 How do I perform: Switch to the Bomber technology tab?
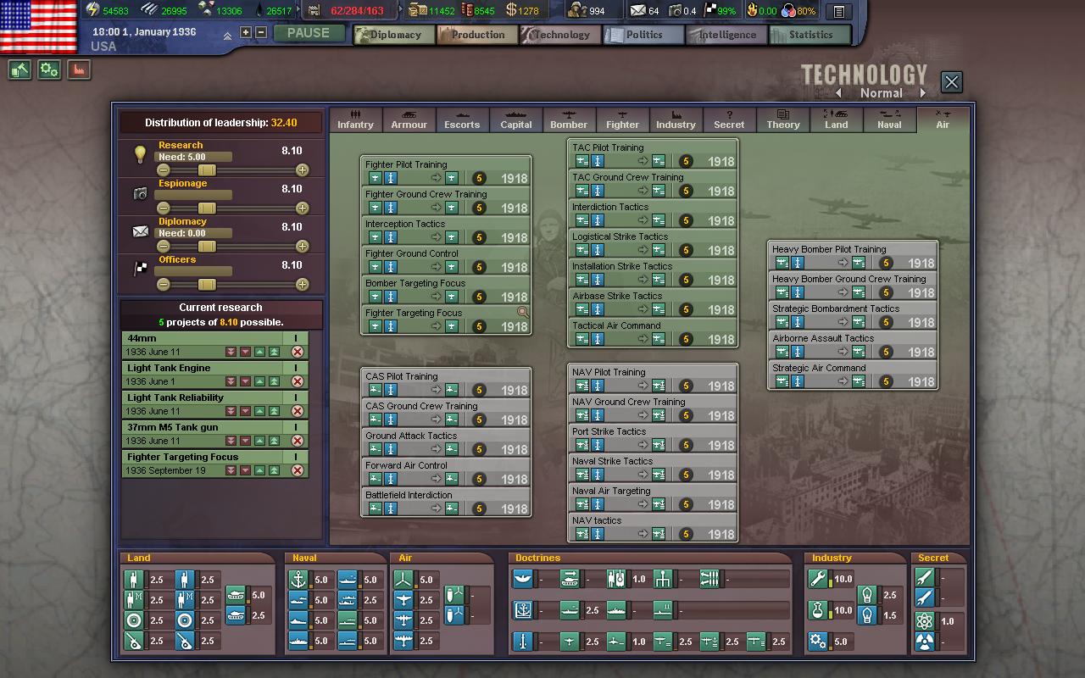[569, 119]
